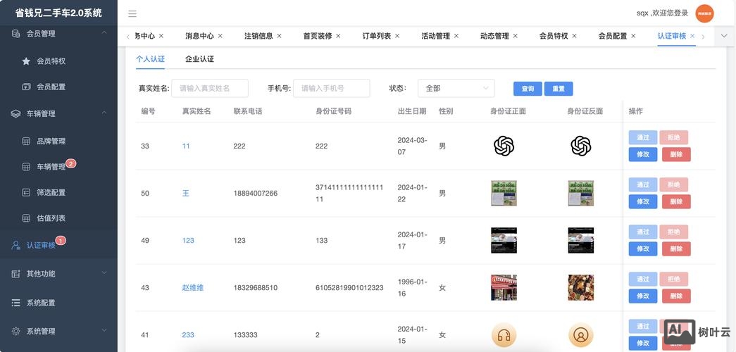
Task: Click the 筛选配置 icon
Action: 26,192
